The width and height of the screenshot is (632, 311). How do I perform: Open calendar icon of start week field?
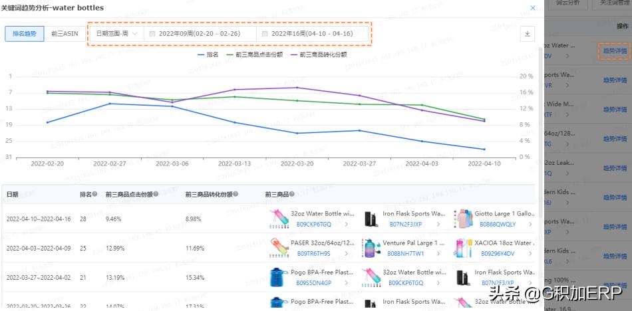tap(152, 33)
